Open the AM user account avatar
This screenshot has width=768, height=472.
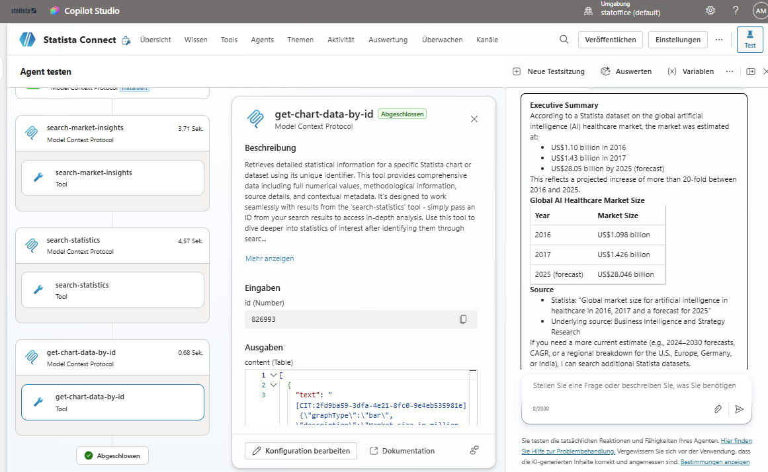pyautogui.click(x=761, y=11)
